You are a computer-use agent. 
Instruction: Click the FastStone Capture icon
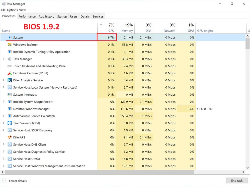10,73
